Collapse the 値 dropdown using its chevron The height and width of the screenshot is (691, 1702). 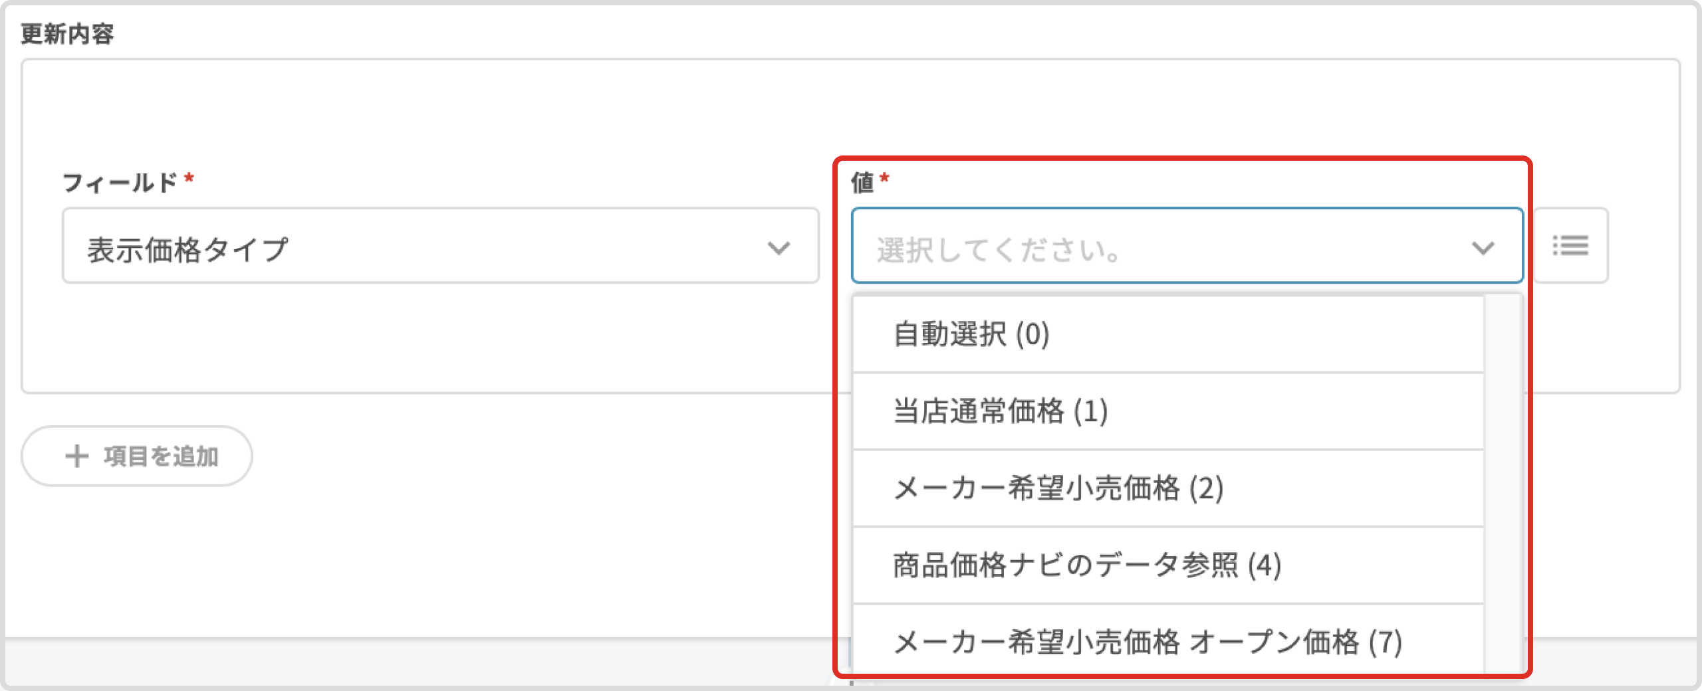tap(1483, 248)
